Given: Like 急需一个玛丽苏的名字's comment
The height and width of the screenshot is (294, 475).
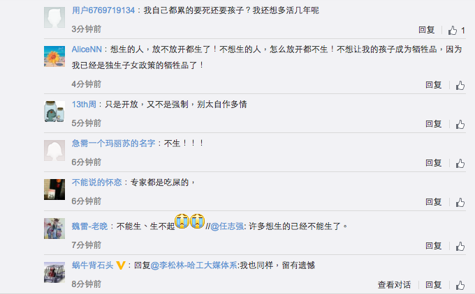Looking at the screenshot, I should click(x=460, y=163).
